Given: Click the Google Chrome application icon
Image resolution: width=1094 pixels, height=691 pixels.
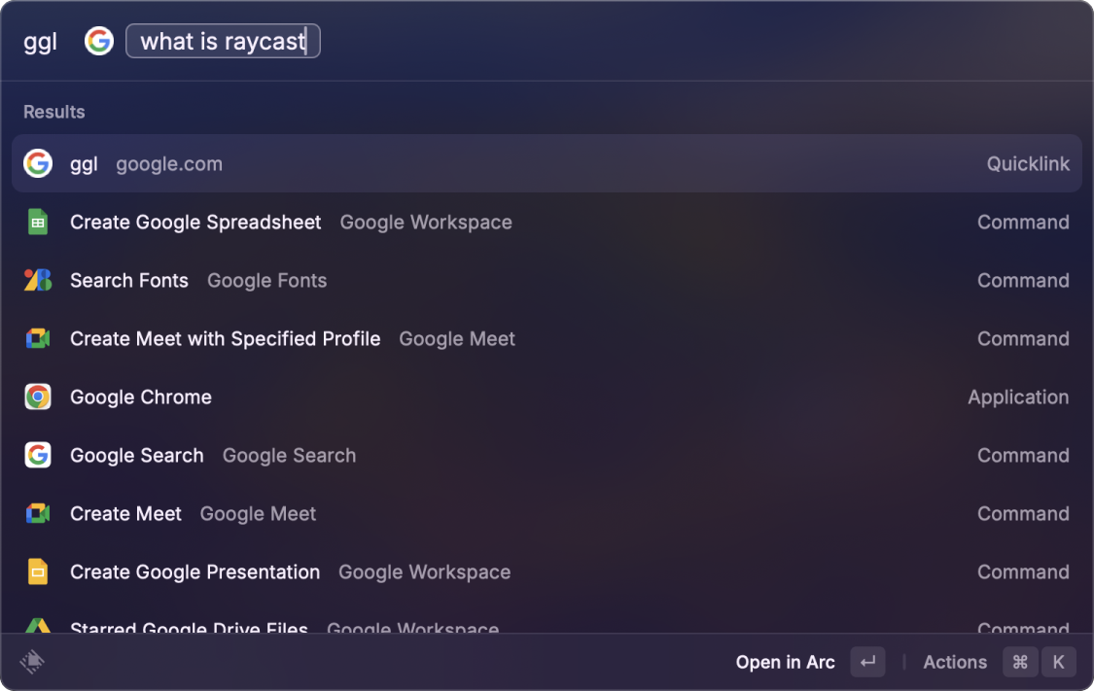Looking at the screenshot, I should (x=38, y=397).
